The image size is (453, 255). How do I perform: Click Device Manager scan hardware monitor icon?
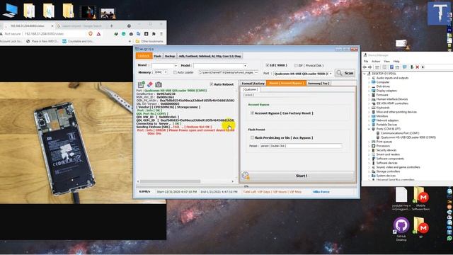point(405,67)
